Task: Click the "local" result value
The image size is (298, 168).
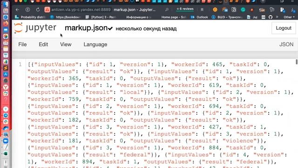Action: point(132,92)
